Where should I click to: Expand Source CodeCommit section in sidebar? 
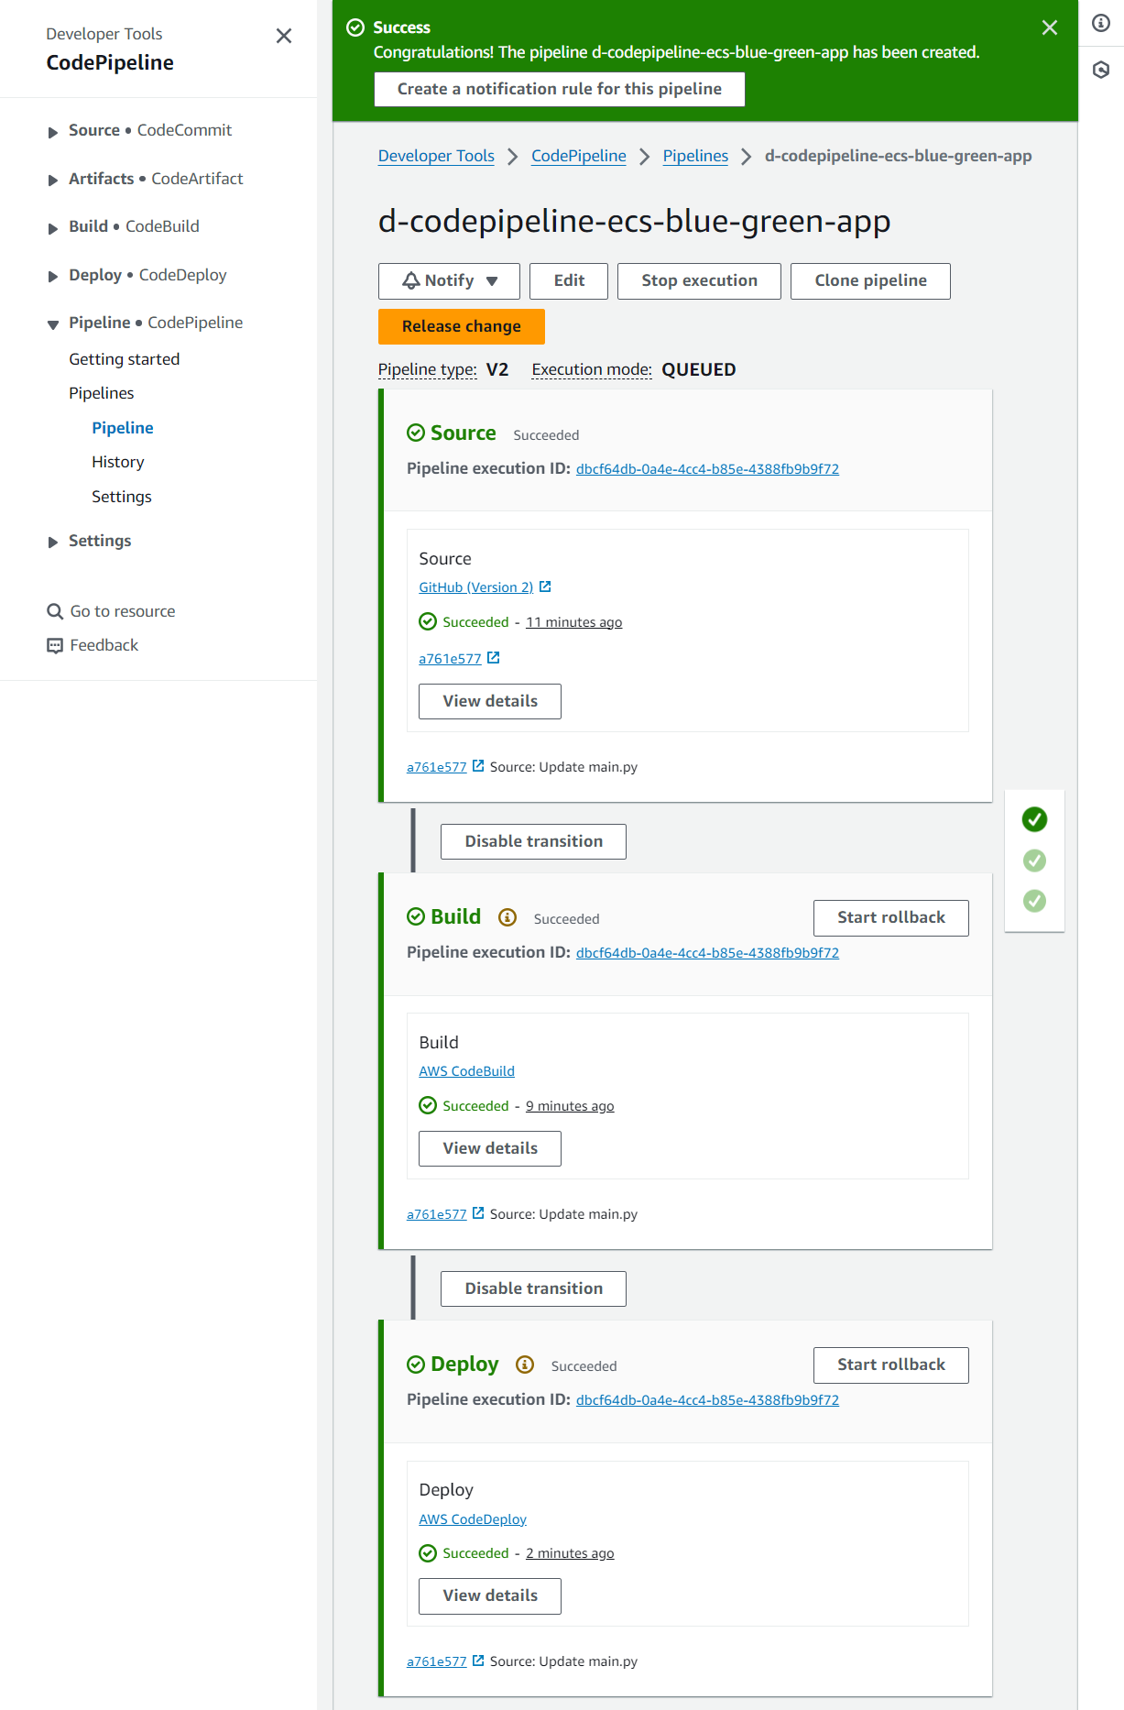pos(53,131)
